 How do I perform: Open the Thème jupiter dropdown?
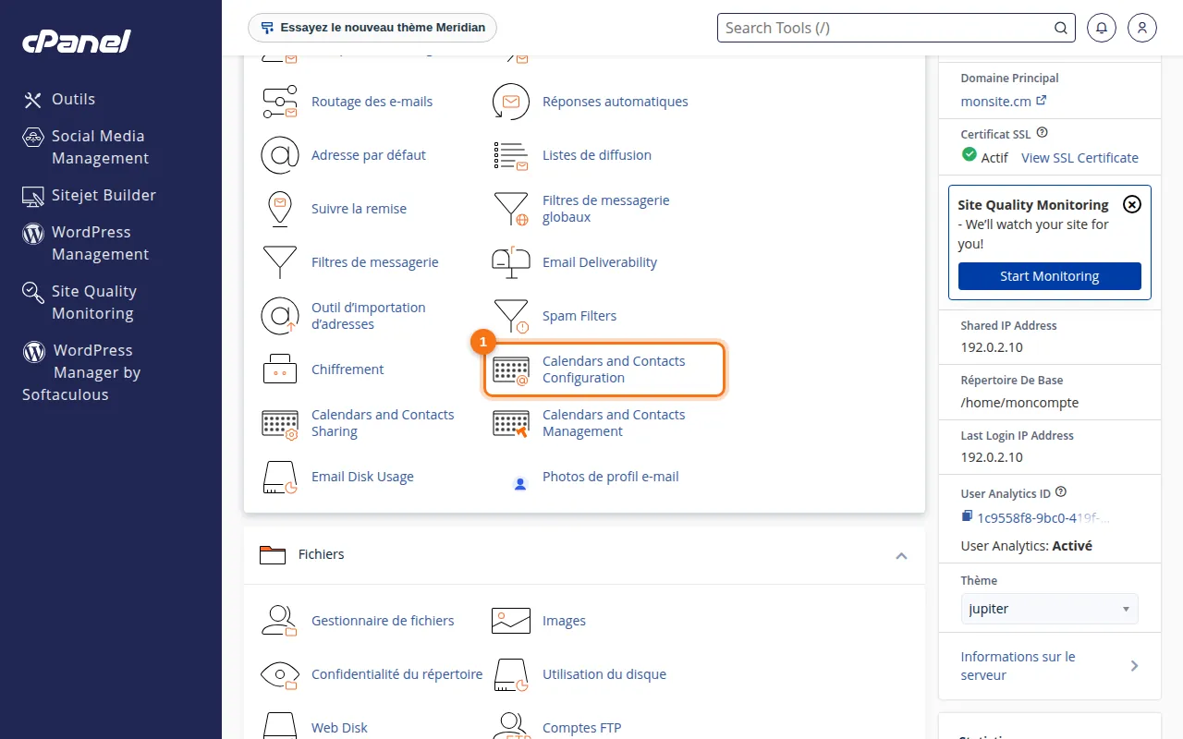coord(1050,609)
